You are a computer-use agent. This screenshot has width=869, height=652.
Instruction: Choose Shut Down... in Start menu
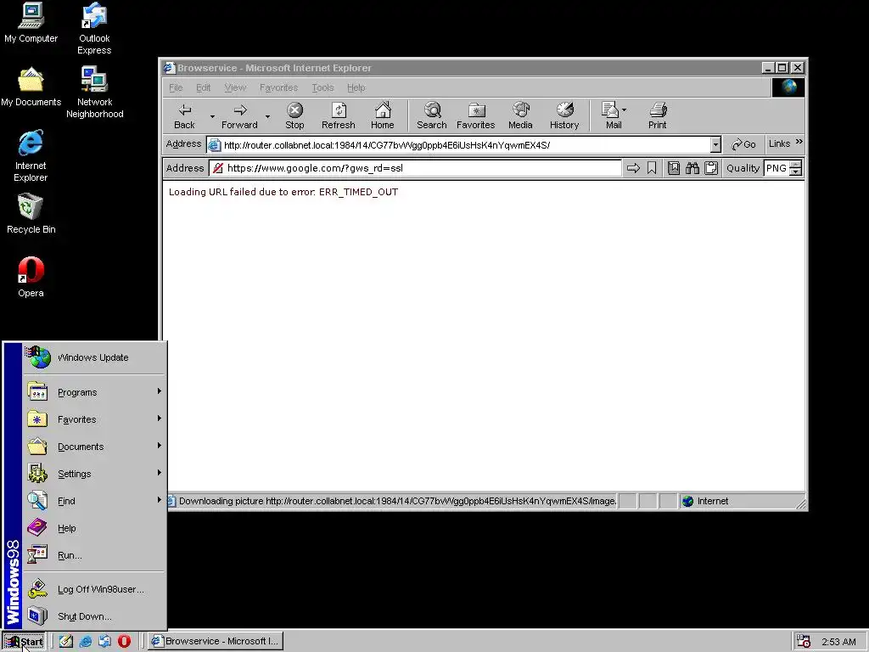94,616
